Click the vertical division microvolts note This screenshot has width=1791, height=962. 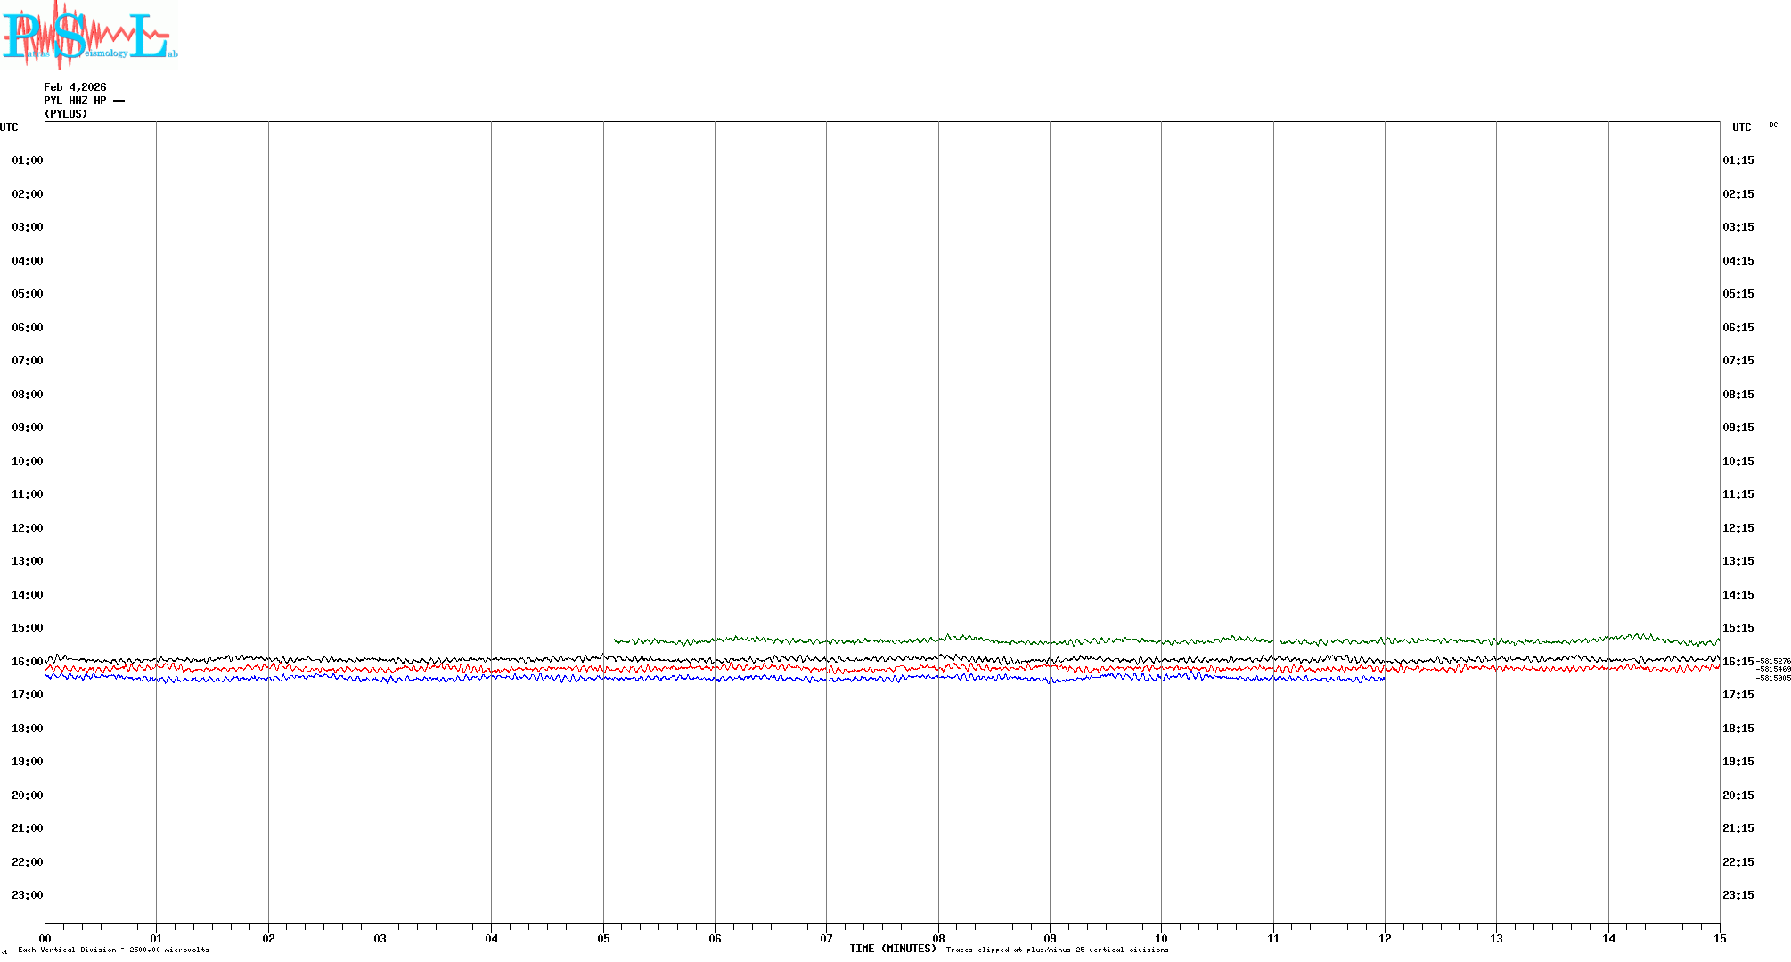113,950
